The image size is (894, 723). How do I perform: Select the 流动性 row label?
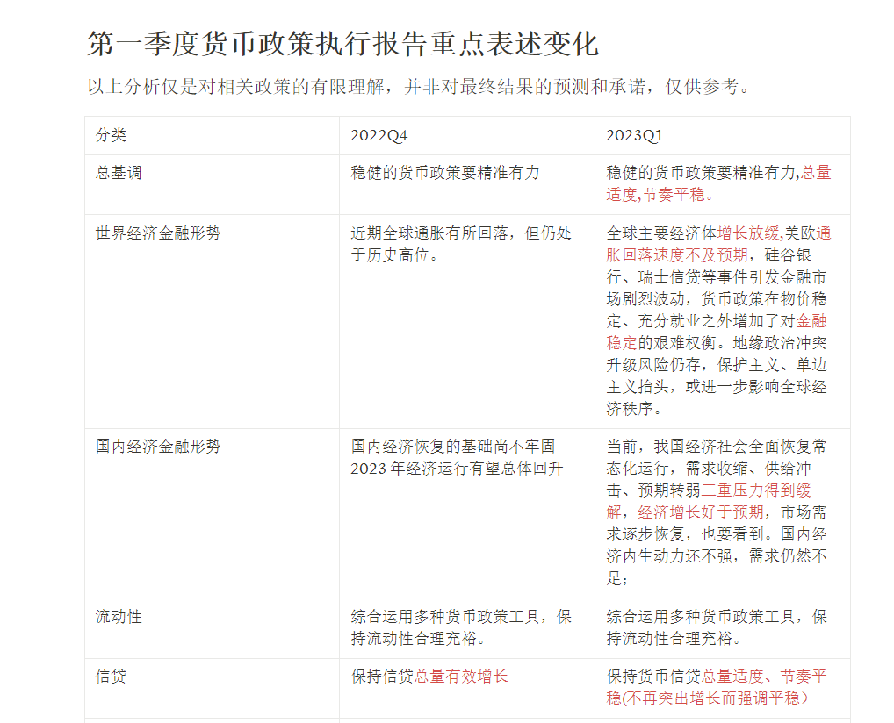[119, 617]
